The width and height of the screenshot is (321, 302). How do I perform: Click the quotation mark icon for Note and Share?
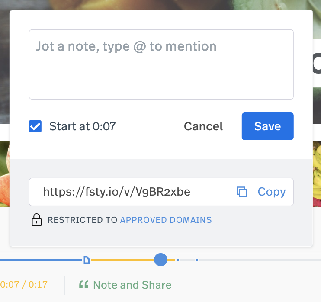(84, 285)
